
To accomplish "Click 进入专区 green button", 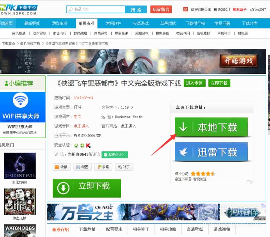I will pos(194,83).
